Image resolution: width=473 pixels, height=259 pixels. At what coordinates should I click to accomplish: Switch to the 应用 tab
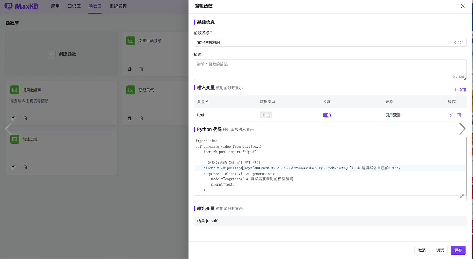(x=55, y=6)
